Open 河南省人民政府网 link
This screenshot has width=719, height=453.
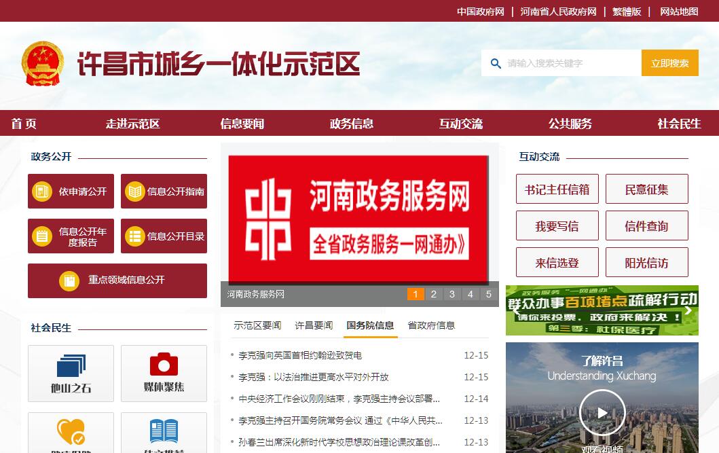pyautogui.click(x=558, y=12)
